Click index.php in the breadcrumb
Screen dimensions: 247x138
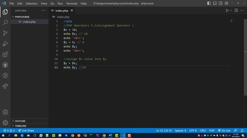click(x=63, y=17)
